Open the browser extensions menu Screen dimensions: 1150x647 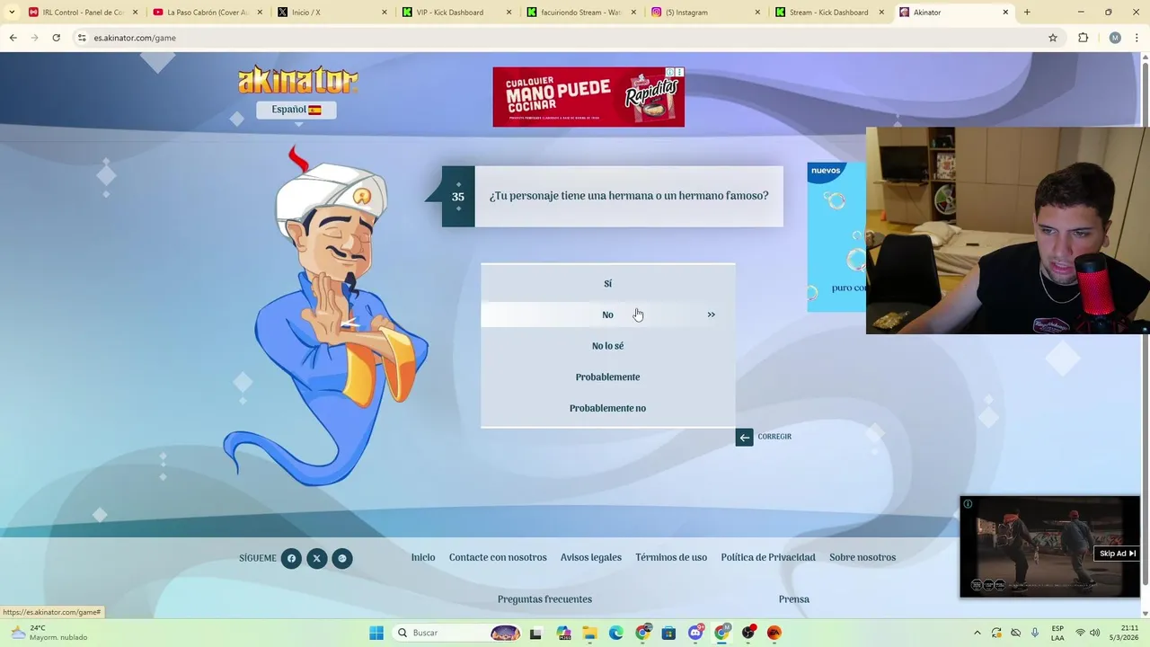point(1083,38)
